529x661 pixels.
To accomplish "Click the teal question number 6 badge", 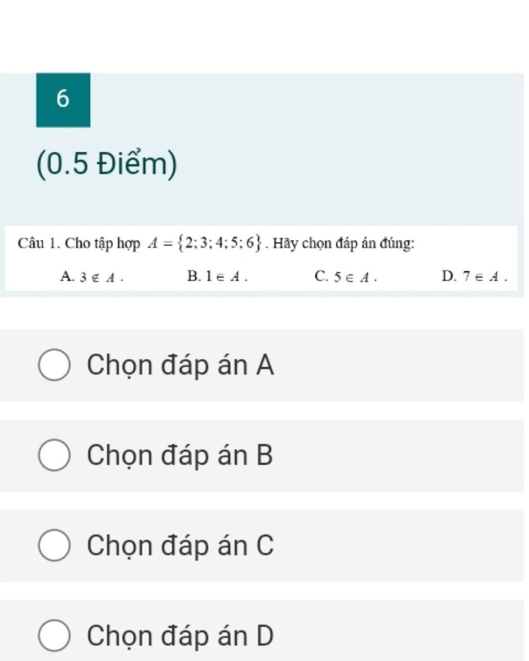I will pos(63,100).
